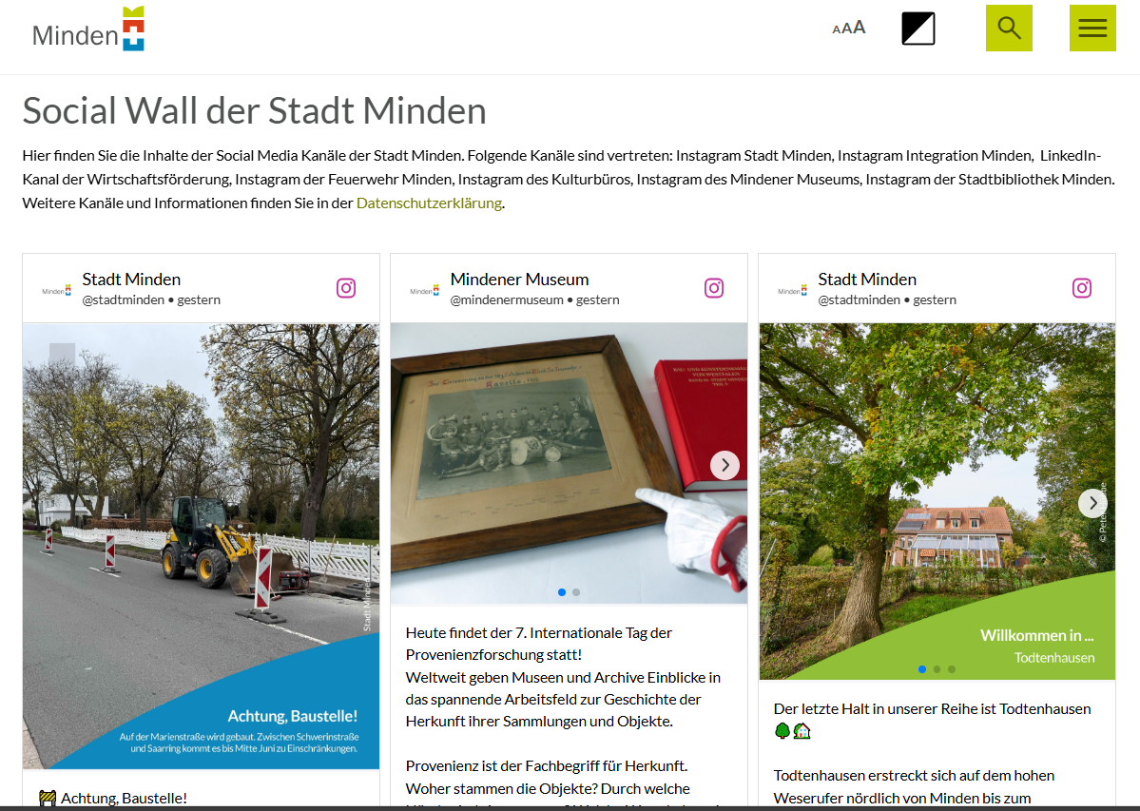The image size is (1140, 811).
Task: Click the page heading Social Wall der Stadt Minden
Action: tap(254, 111)
